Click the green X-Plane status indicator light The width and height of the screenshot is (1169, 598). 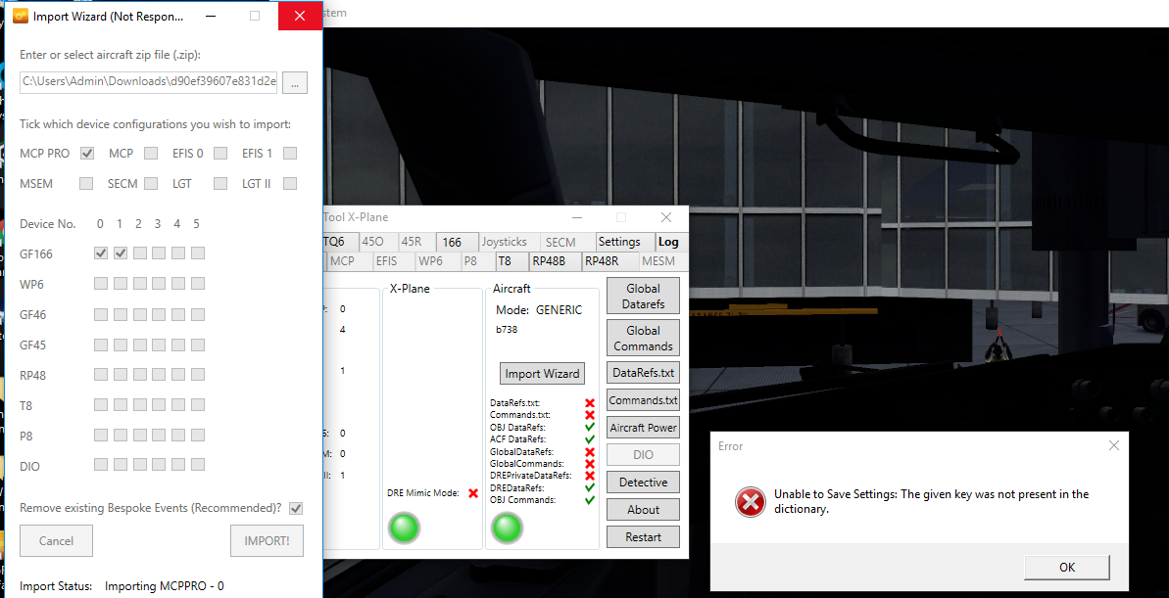404,528
